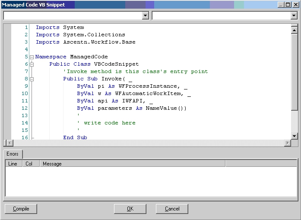Select the Errors tab
The width and height of the screenshot is (301, 220).
(13, 154)
